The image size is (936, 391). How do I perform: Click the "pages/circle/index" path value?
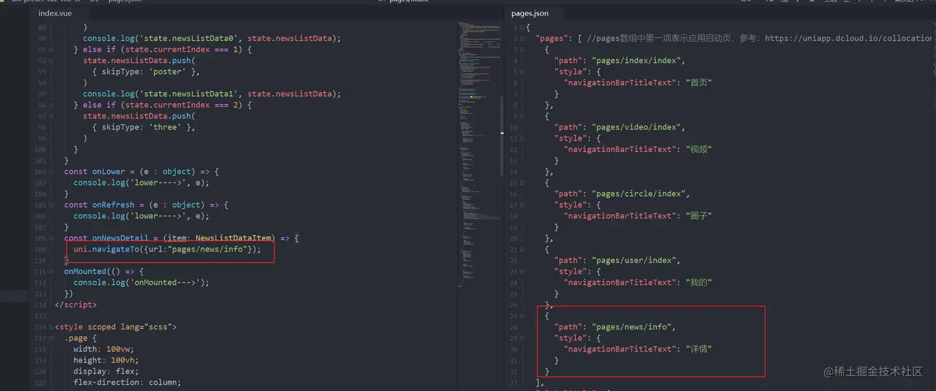tap(640, 194)
